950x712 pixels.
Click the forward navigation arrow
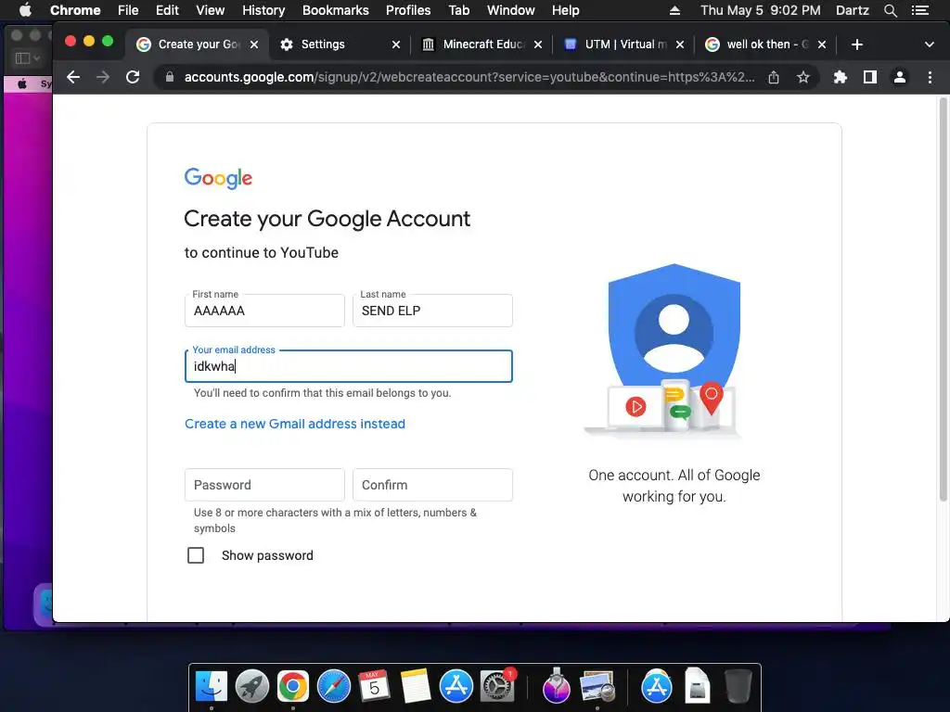[103, 77]
